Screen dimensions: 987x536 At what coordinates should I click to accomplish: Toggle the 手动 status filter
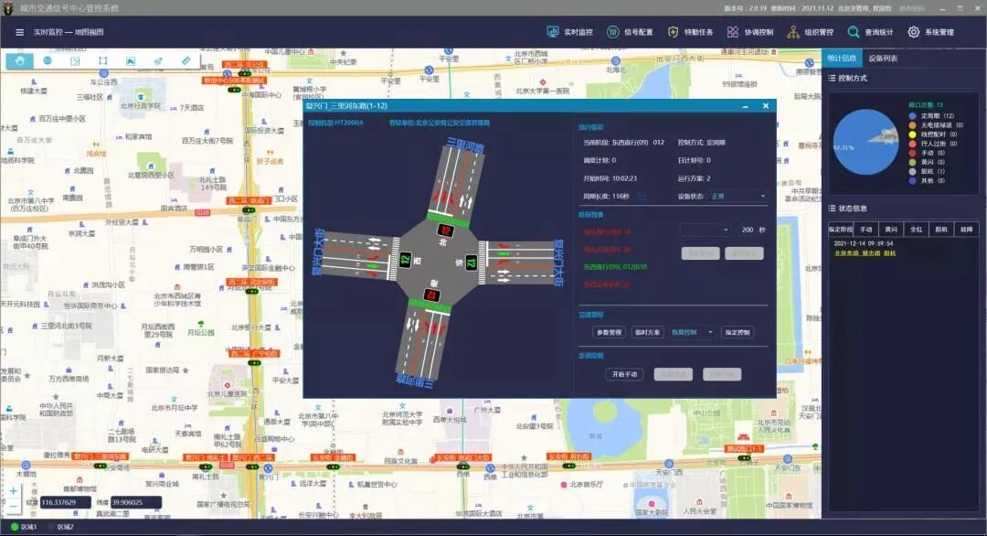point(866,230)
